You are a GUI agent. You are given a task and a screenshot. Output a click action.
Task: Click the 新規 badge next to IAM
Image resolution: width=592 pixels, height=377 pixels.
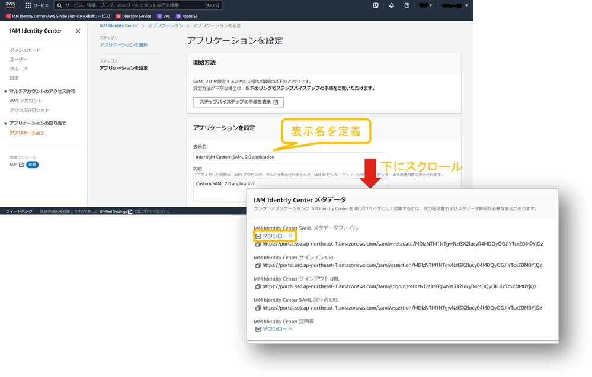tap(33, 165)
